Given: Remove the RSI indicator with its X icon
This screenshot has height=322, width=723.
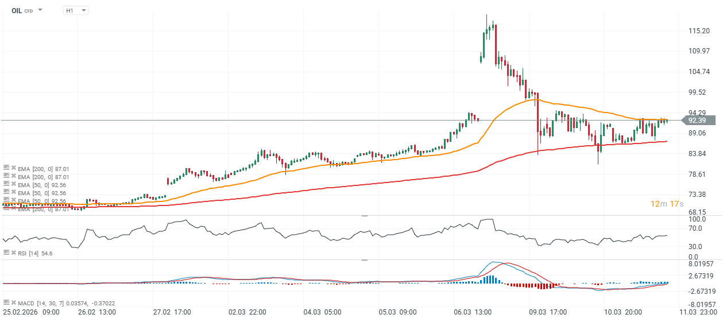Looking at the screenshot, I should 14,253.
